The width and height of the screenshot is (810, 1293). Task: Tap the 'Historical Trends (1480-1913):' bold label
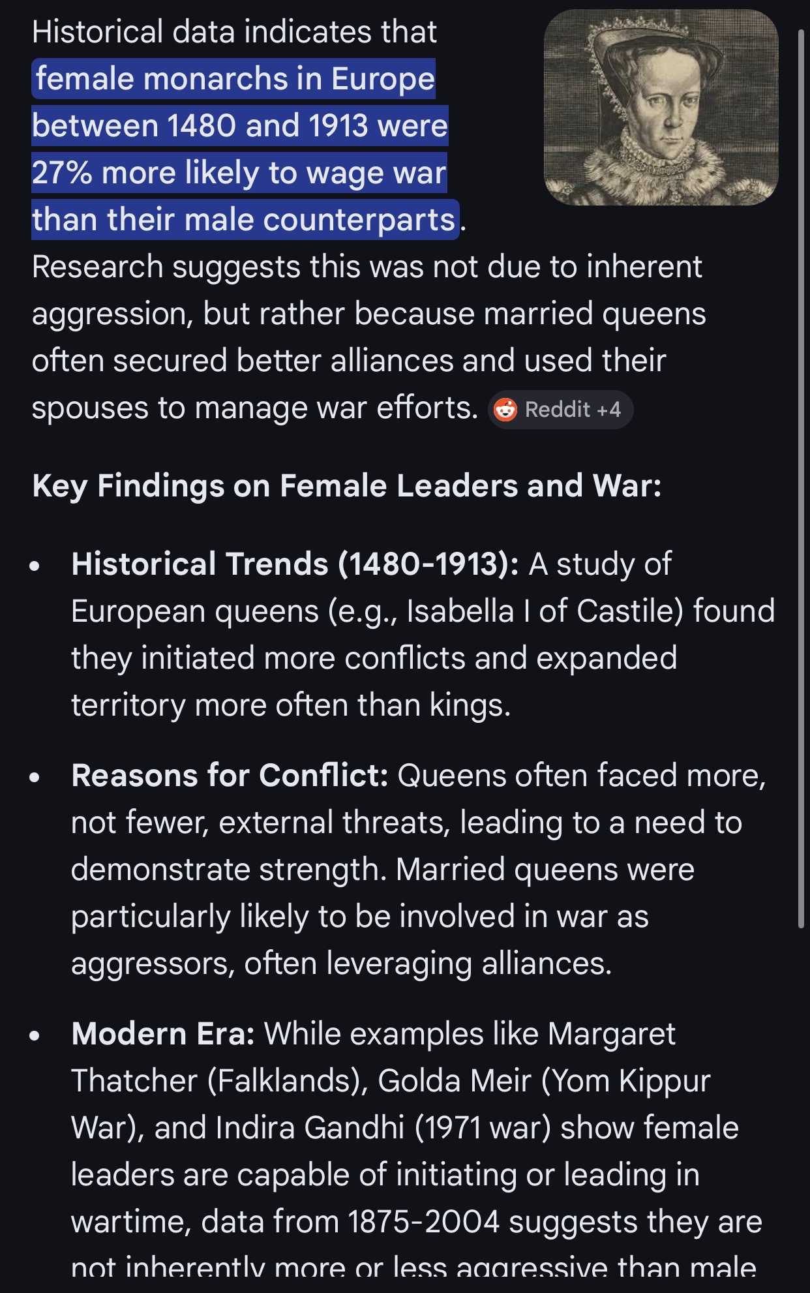(x=295, y=564)
